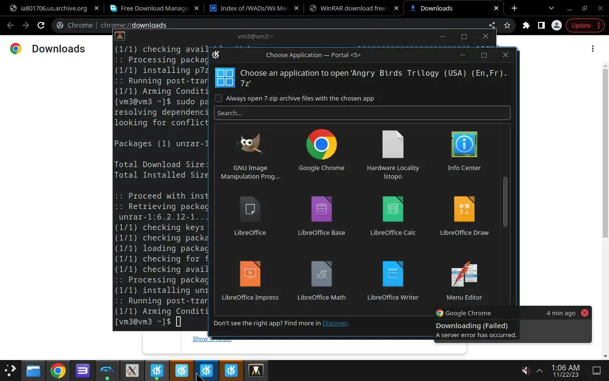Close the ia801706.us.archive.org tab
Image resolution: width=609 pixels, height=381 pixels.
(x=97, y=8)
